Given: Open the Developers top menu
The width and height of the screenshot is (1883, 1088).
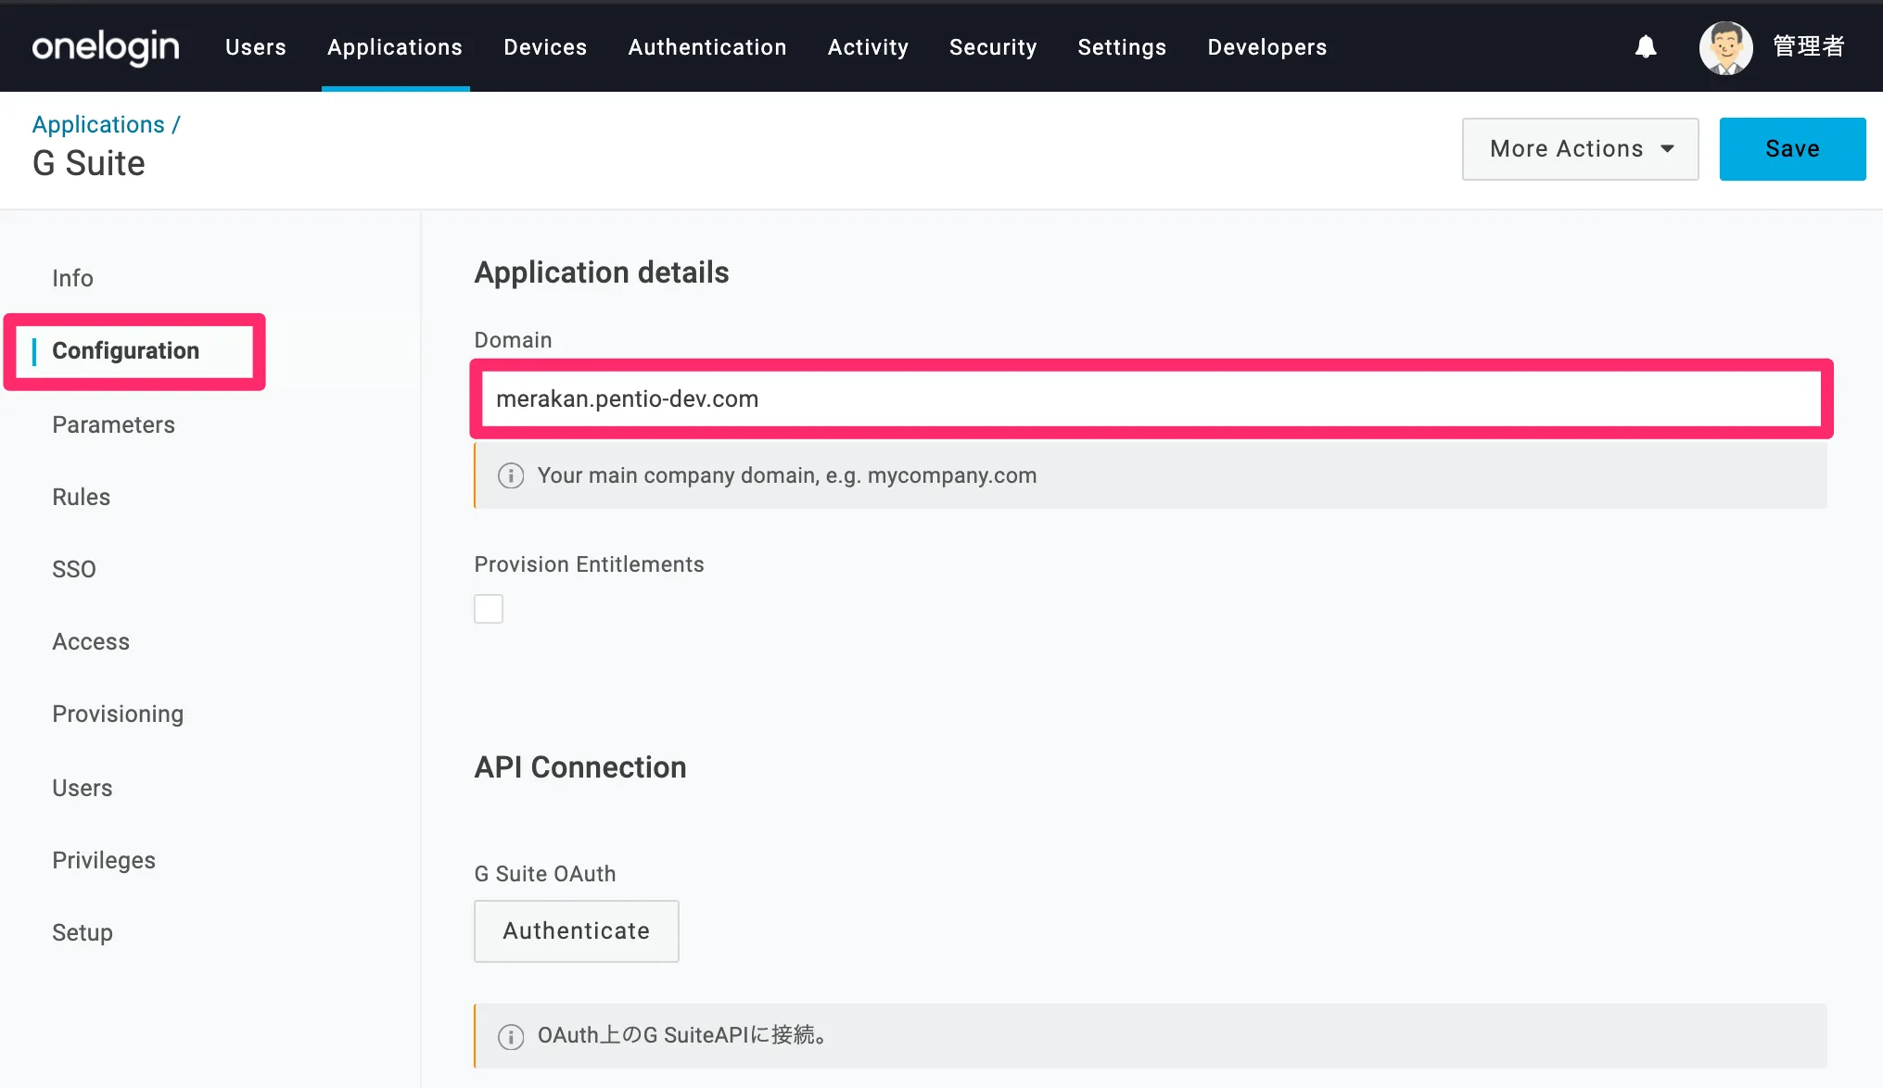Looking at the screenshot, I should coord(1266,47).
